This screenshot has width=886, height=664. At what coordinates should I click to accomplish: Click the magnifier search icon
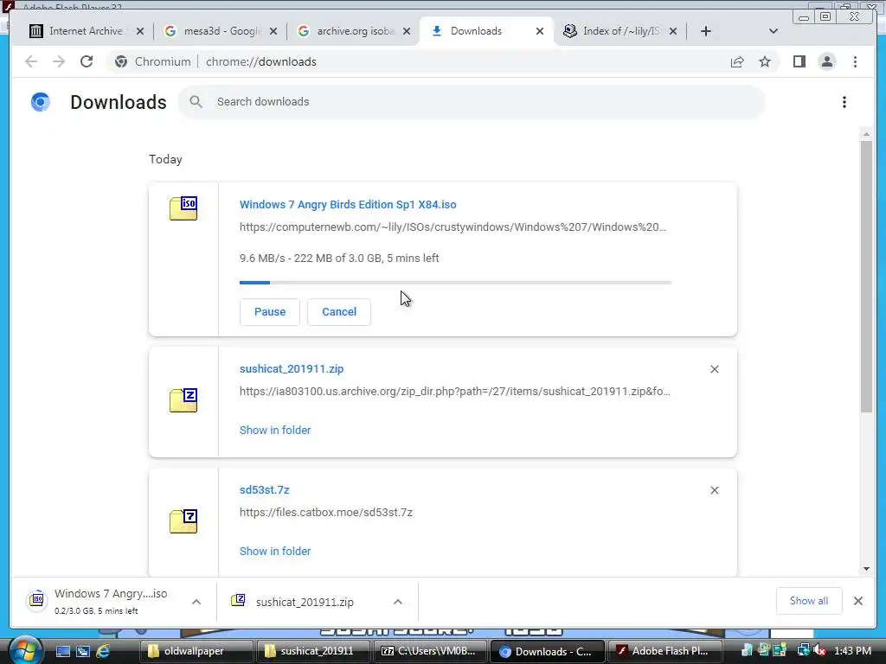[196, 102]
